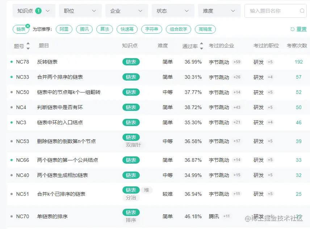Click the 重置 reset button
Viewport: 310px width, 229px height.
pos(298,29)
